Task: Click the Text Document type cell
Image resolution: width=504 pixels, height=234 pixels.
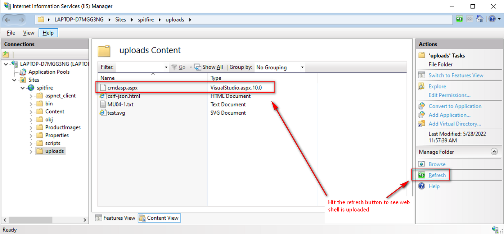Action: [228, 104]
